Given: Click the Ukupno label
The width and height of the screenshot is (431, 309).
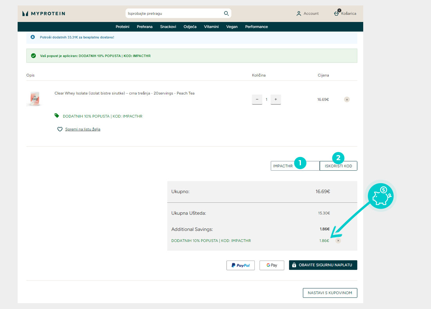Looking at the screenshot, I should 180,191.
